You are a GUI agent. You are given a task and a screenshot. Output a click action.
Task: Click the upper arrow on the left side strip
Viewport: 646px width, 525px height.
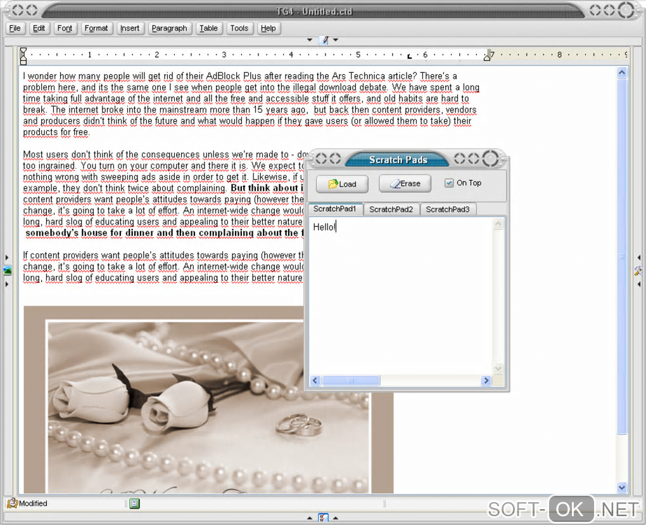[6, 257]
